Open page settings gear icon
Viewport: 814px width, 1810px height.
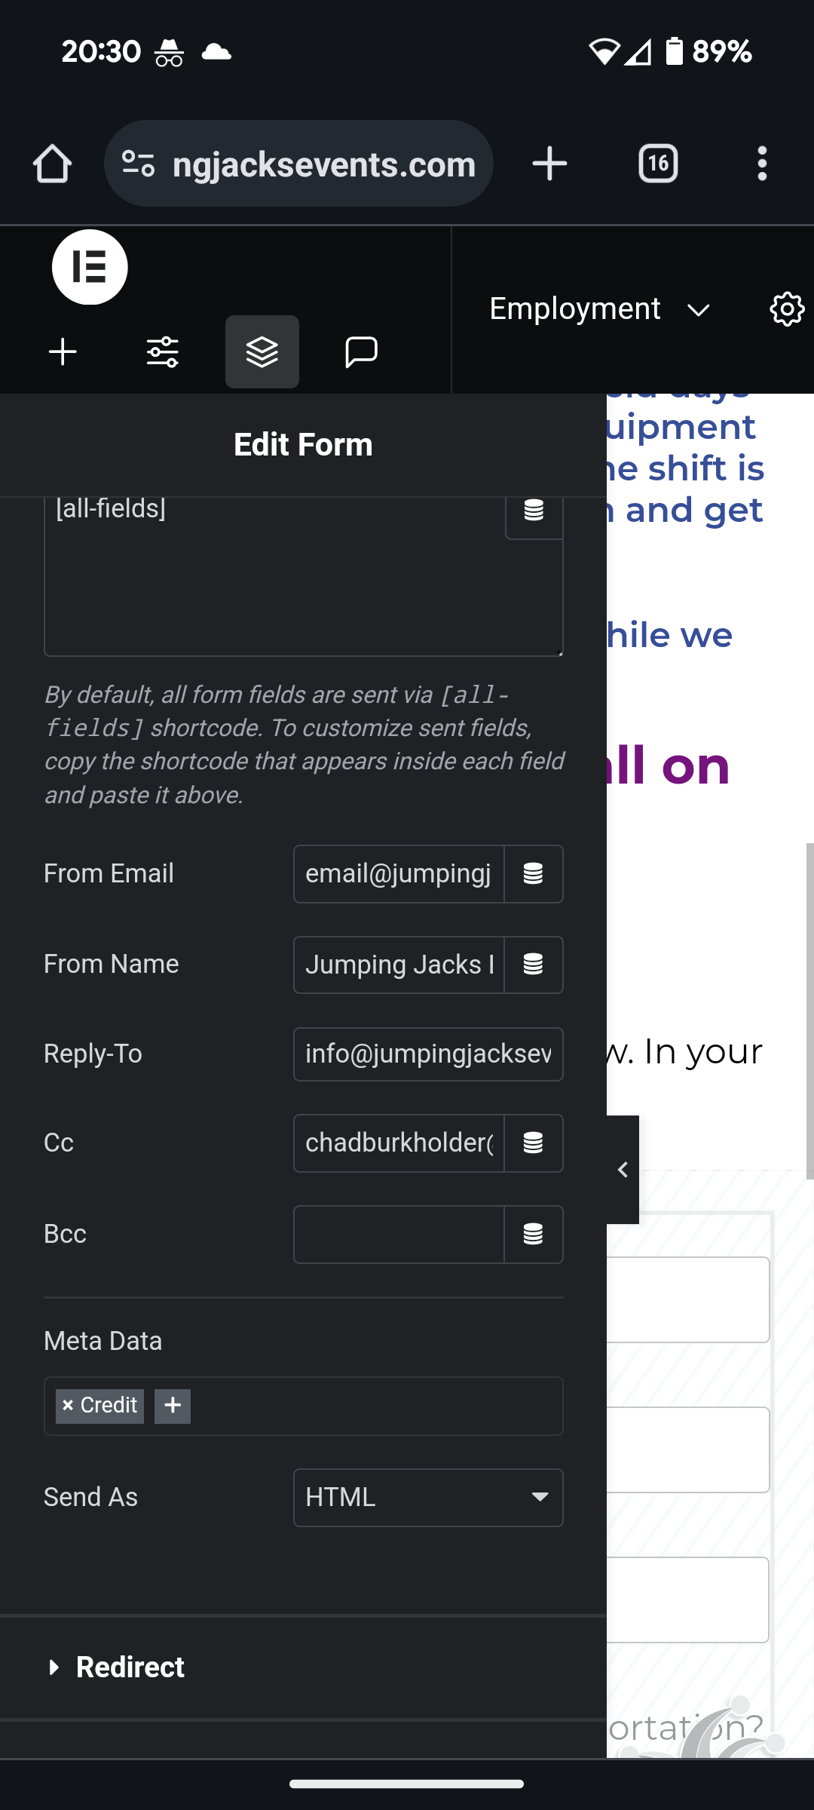click(787, 309)
